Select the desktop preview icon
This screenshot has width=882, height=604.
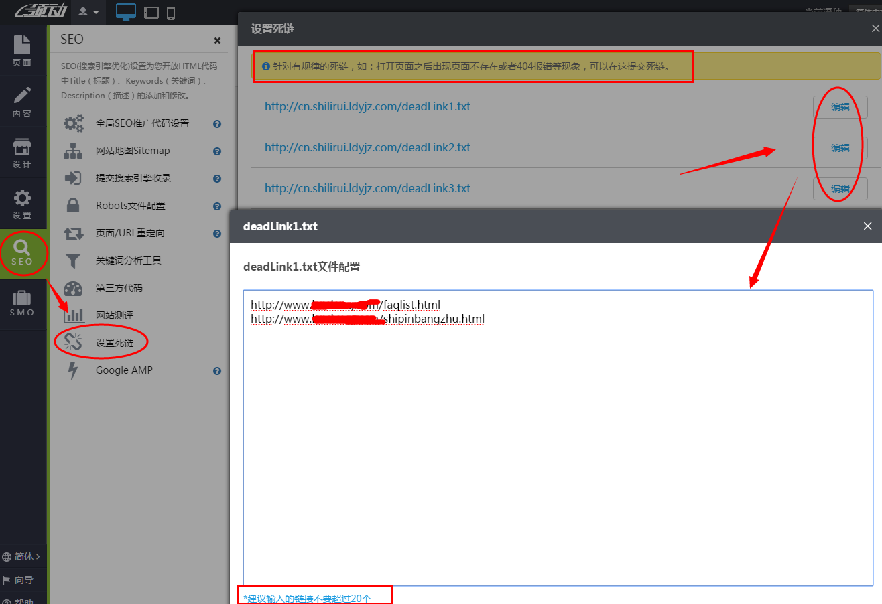(x=125, y=12)
